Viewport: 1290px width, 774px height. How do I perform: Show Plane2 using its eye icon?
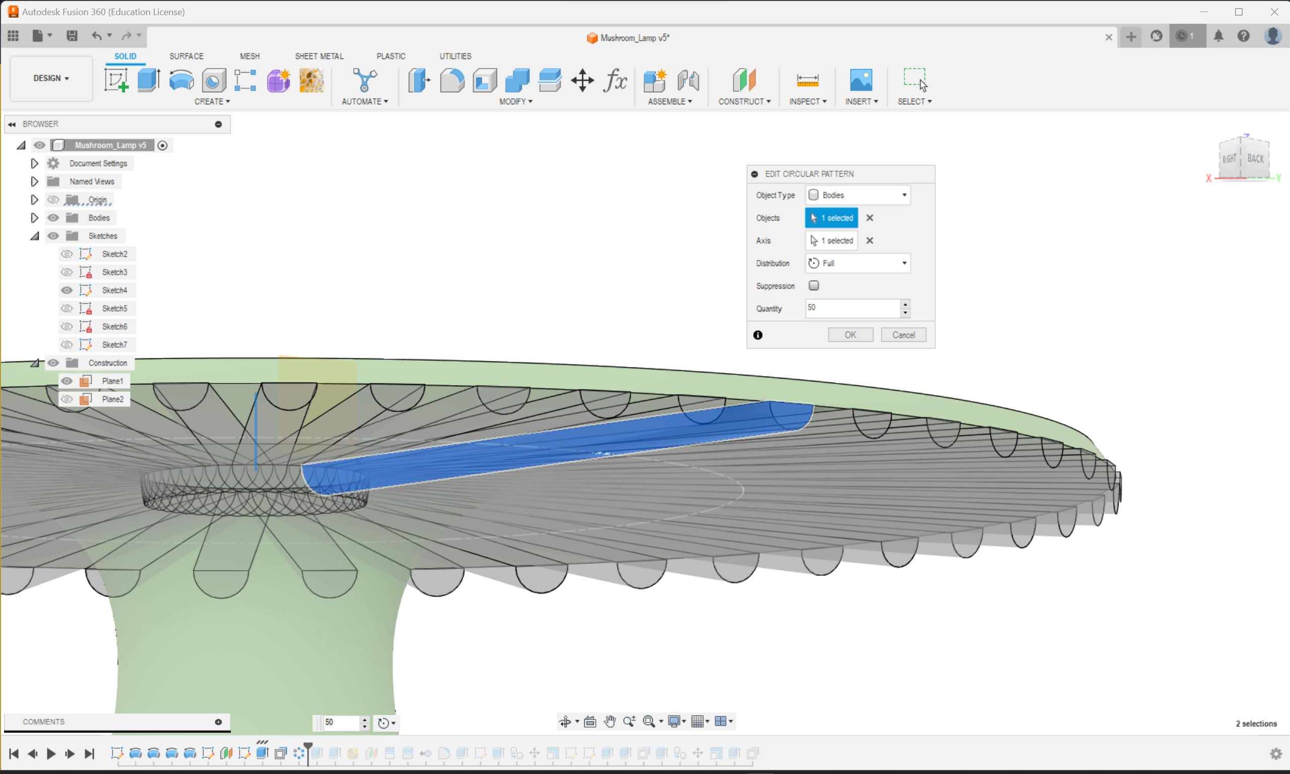point(67,399)
